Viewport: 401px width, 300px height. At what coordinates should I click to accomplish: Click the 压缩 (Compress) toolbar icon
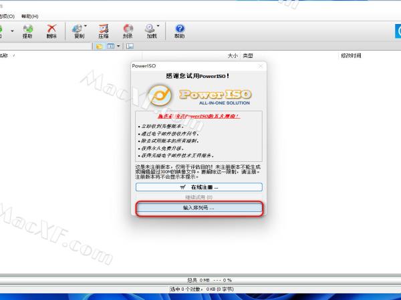pos(104,28)
